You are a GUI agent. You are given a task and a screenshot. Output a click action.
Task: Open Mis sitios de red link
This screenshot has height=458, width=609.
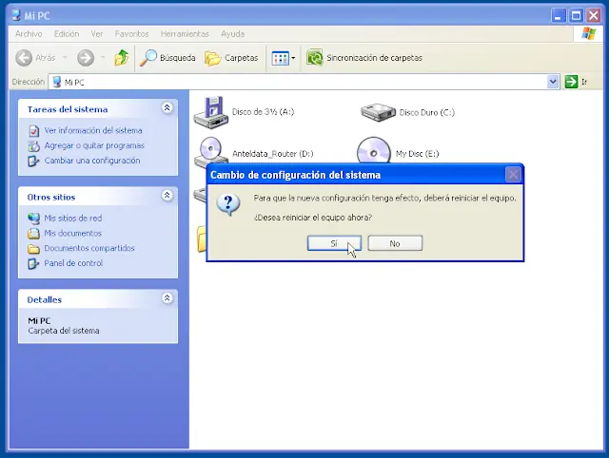pyautogui.click(x=73, y=219)
